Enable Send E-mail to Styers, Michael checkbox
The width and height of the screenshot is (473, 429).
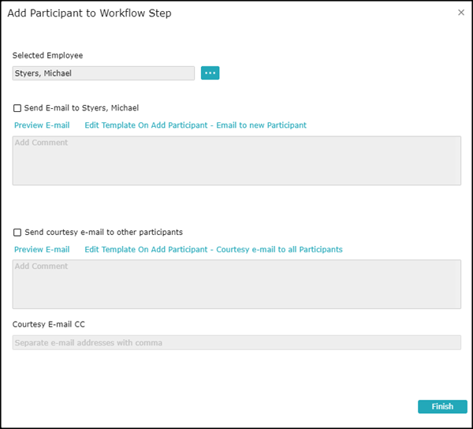[x=17, y=108]
